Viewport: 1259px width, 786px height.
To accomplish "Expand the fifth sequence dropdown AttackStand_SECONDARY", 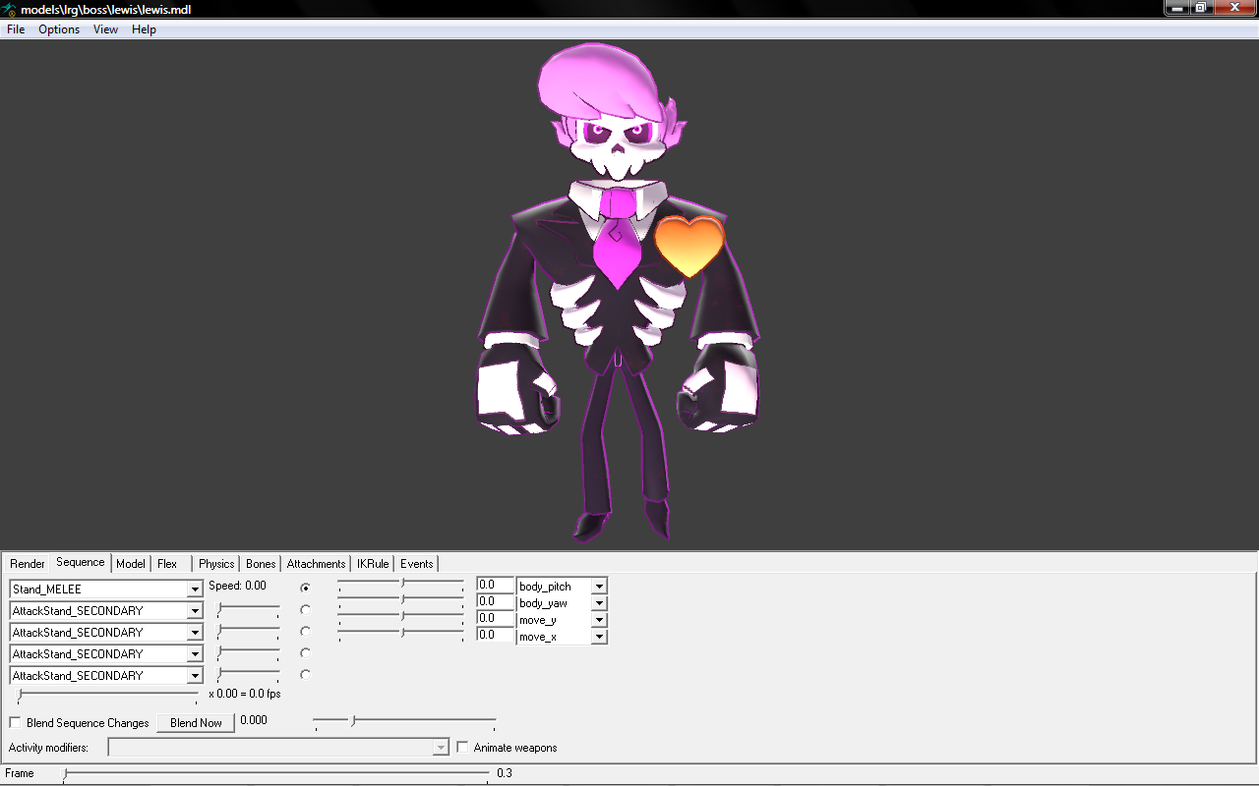I will (195, 676).
